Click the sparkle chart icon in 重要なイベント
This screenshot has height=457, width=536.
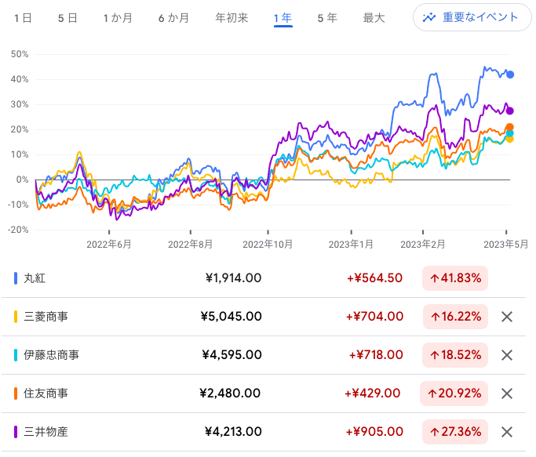tap(429, 17)
